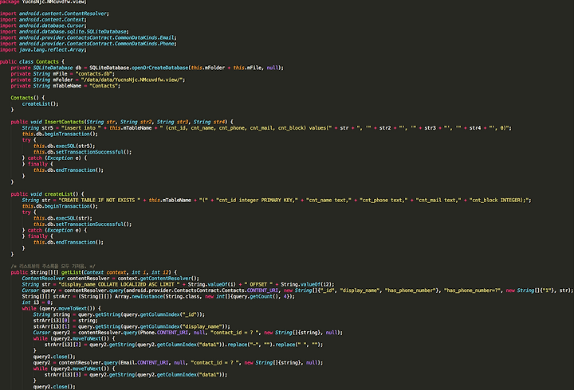Screen dimensions: 574x390
Task: Click the import android.content.Context line
Action: tap(43, 20)
